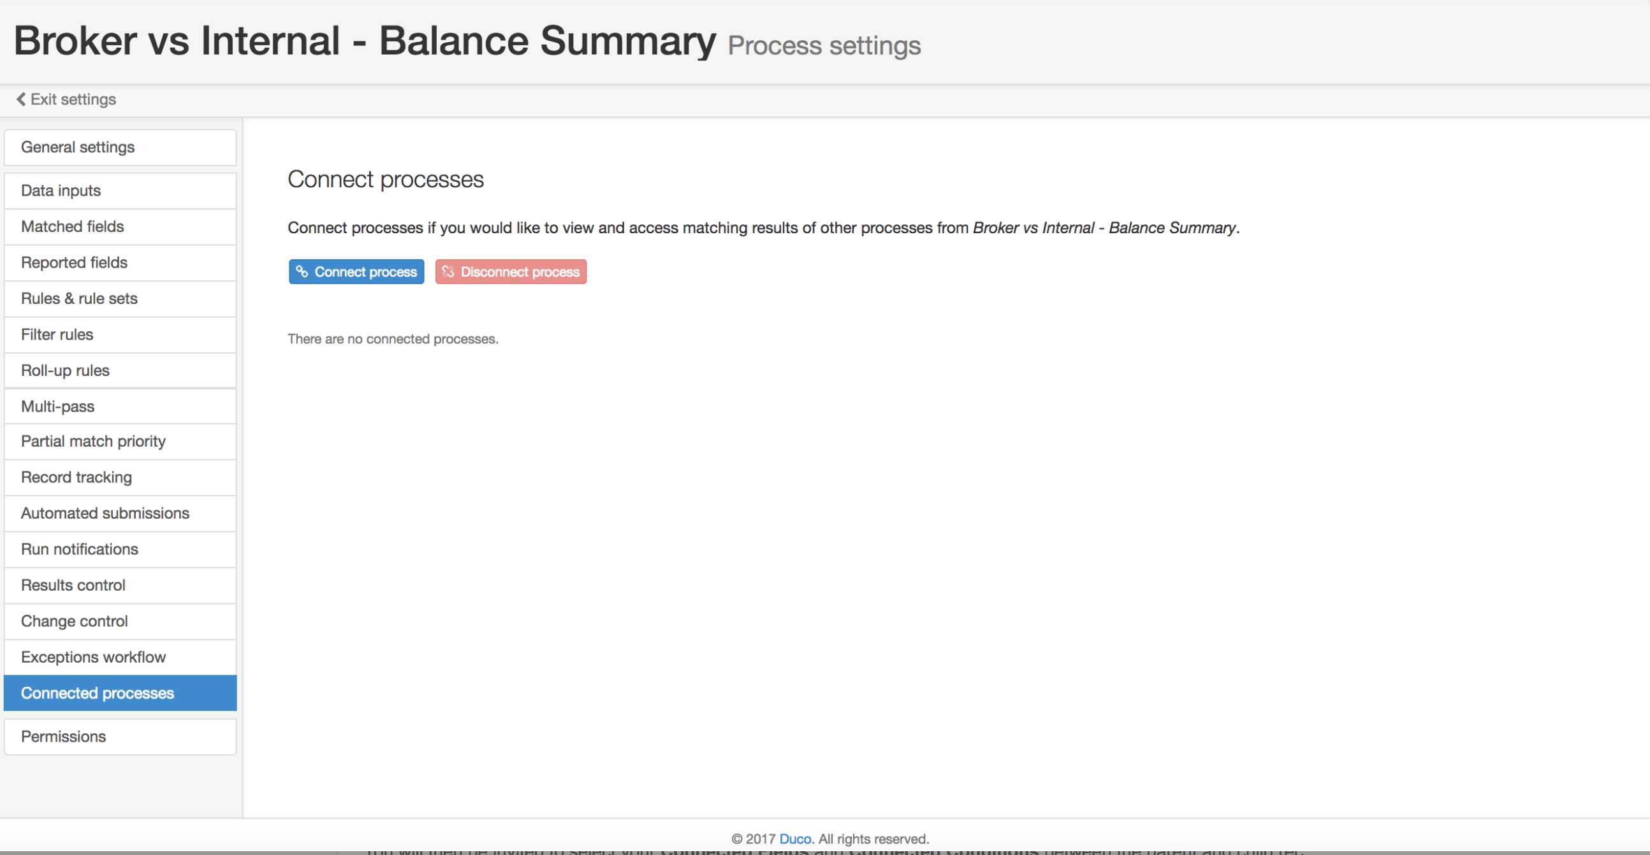The image size is (1650, 855).
Task: Open the Duco link in footer
Action: tap(795, 839)
